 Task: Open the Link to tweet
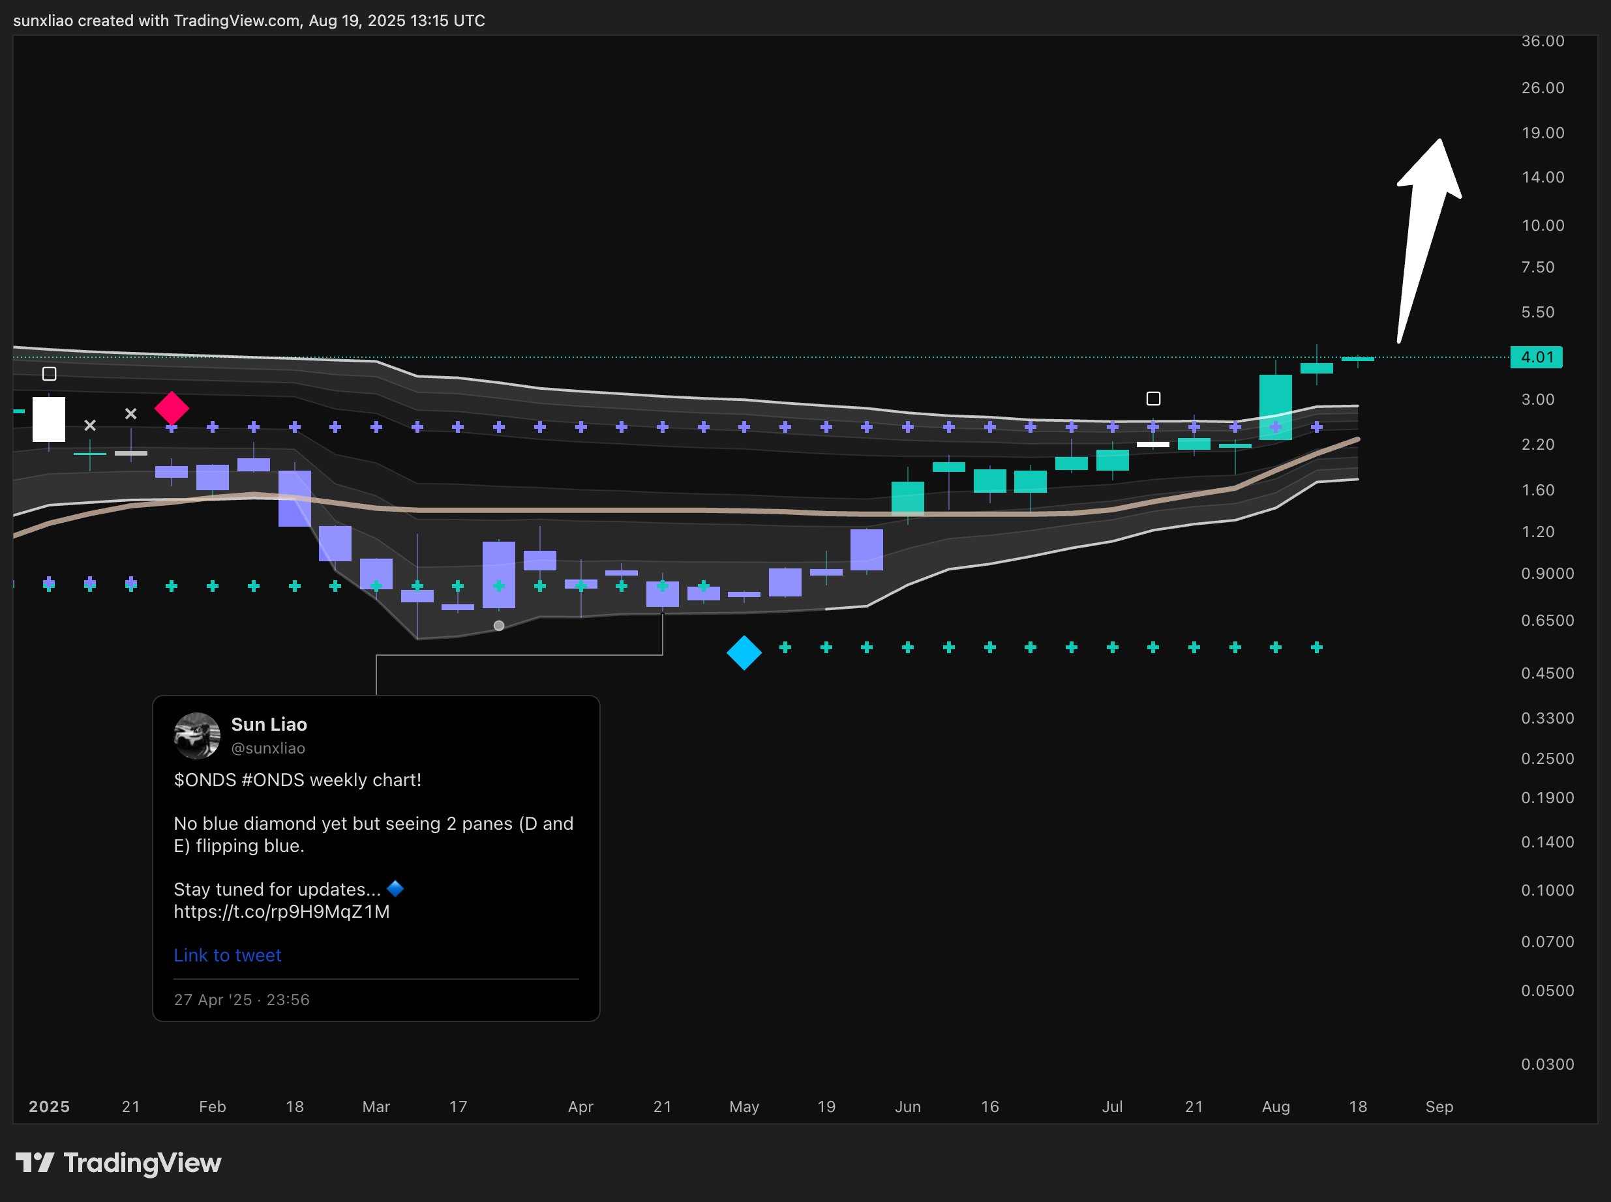click(227, 956)
